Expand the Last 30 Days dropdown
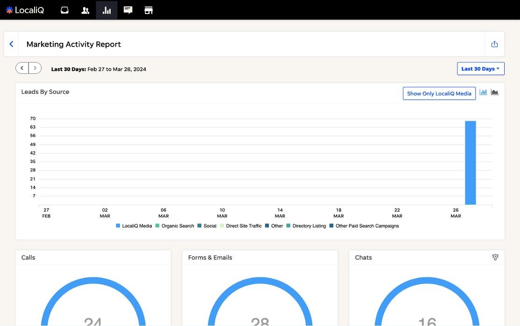Image resolution: width=520 pixels, height=326 pixels. pos(480,69)
